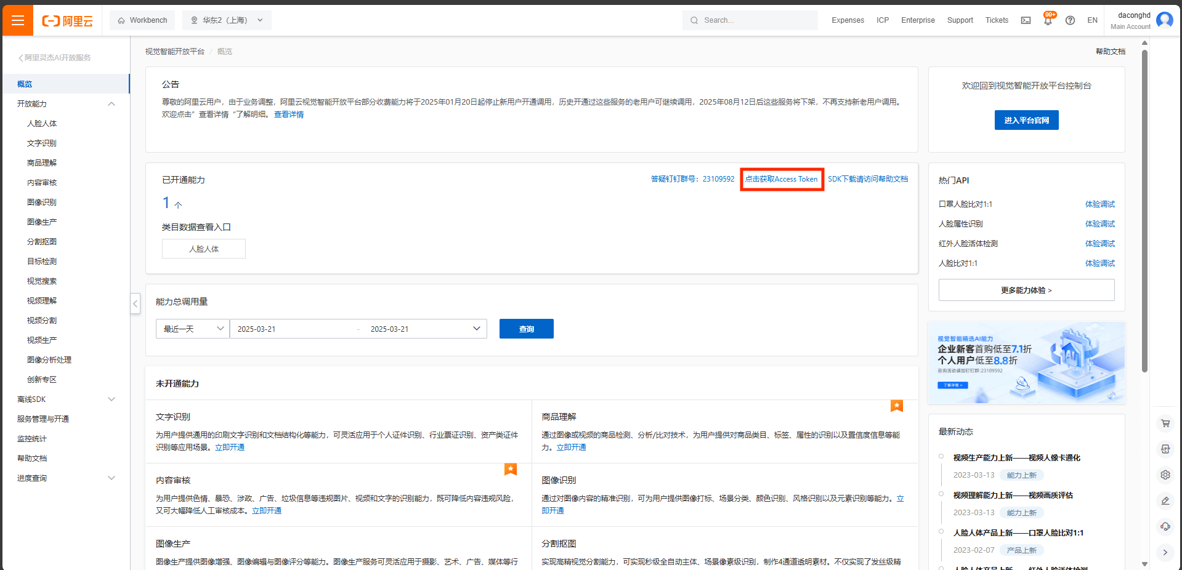Open the shopping cart icon on right sidebar
The image size is (1182, 570).
pos(1165,423)
